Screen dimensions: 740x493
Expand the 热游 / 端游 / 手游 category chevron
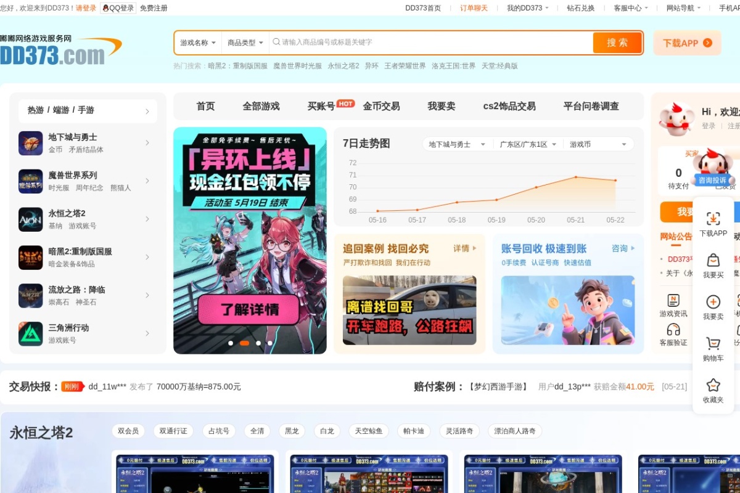(147, 112)
